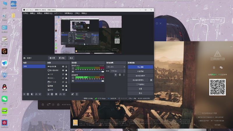Enable studio mode button
The image size is (233, 131).
tap(140, 84)
